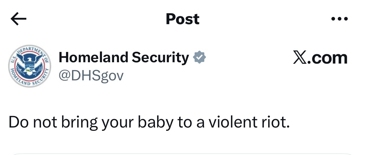Click the eagle in the seal's center

[x=29, y=64]
